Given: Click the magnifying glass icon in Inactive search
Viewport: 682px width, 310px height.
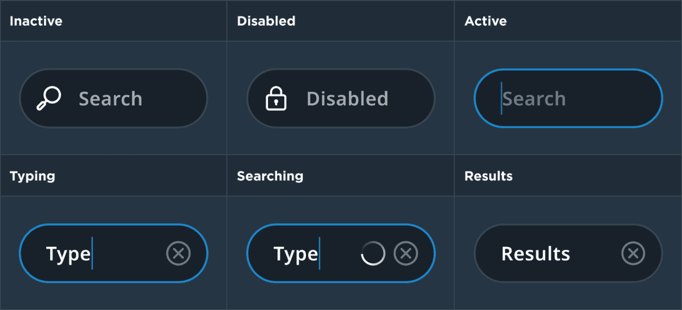Looking at the screenshot, I should [x=48, y=98].
